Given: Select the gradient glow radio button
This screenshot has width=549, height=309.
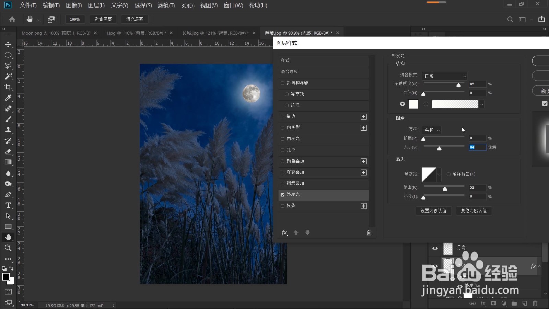Looking at the screenshot, I should click(x=426, y=104).
